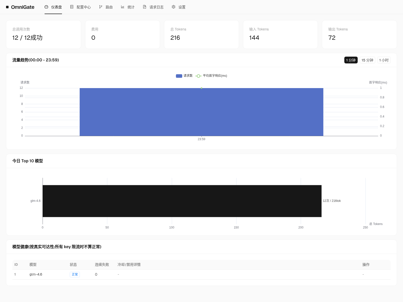The width and height of the screenshot is (403, 302).
Task: Click the ID column header
Action: point(16,265)
